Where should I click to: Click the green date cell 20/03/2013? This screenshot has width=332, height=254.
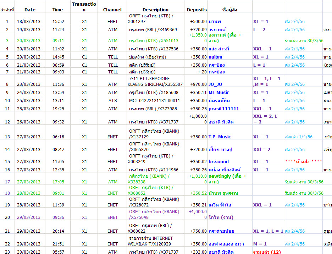pos(30,38)
